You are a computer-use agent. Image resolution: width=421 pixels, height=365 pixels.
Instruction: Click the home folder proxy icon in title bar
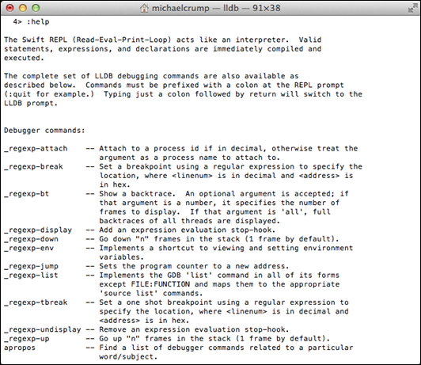pyautogui.click(x=144, y=8)
